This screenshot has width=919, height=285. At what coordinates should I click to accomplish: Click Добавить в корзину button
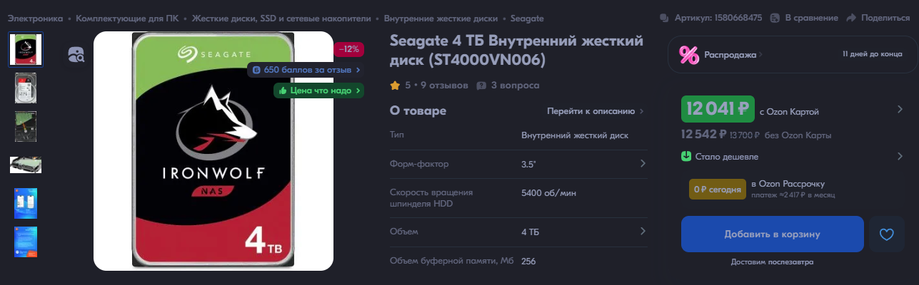point(773,234)
